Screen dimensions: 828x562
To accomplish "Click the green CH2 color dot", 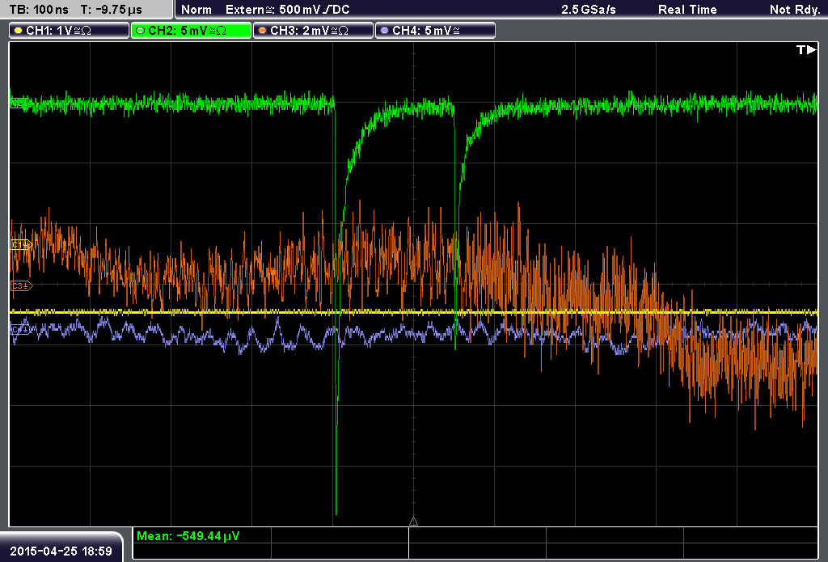I will coord(141,31).
